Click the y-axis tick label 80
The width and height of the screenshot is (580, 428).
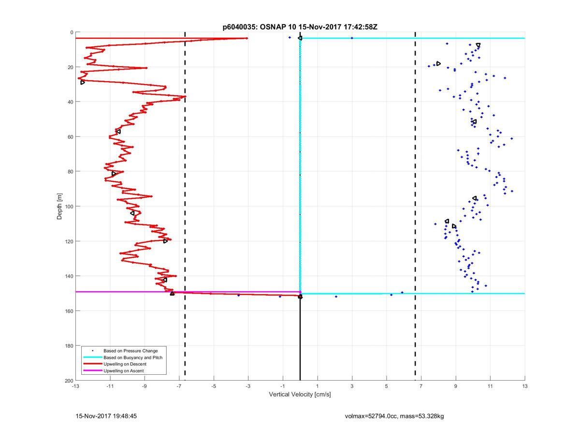pos(70,172)
